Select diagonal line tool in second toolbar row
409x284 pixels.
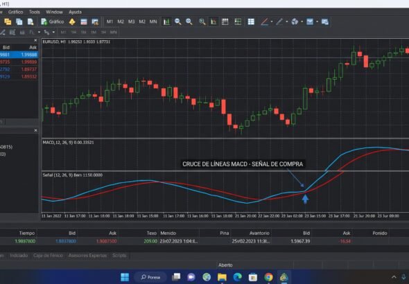click(3, 32)
